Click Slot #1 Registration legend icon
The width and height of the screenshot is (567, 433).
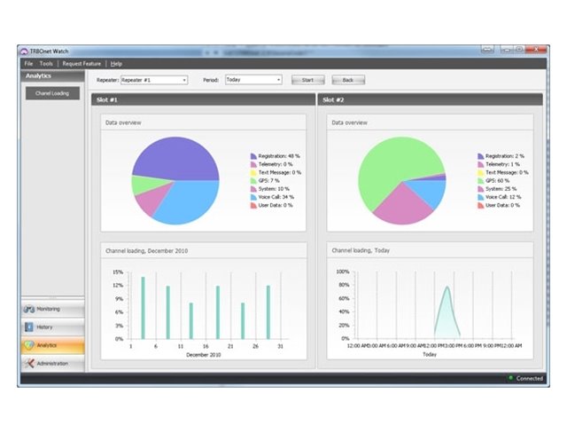click(x=253, y=155)
